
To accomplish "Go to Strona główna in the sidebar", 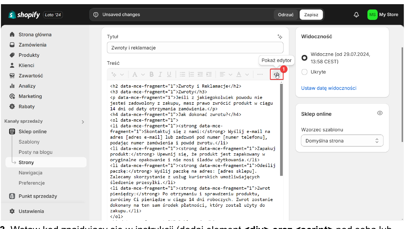I will [35, 34].
